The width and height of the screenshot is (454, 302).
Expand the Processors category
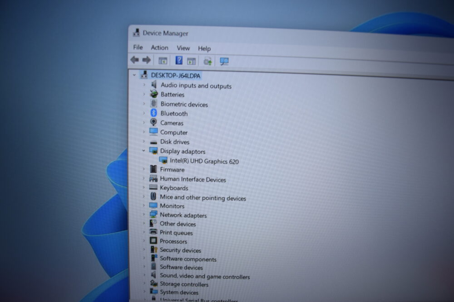144,240
